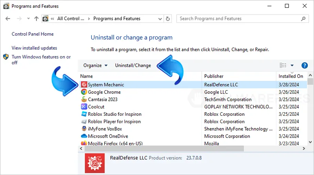
Task: Click the Google Chrome icon in list
Action: pos(84,92)
